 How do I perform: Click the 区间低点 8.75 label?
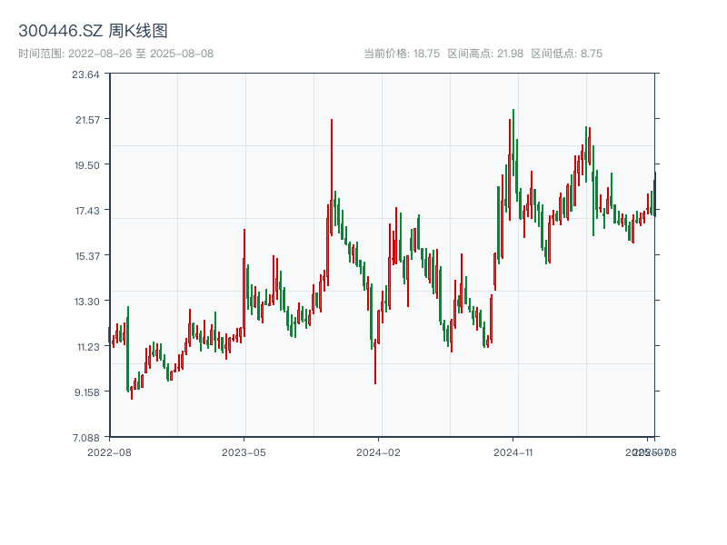pyautogui.click(x=566, y=54)
